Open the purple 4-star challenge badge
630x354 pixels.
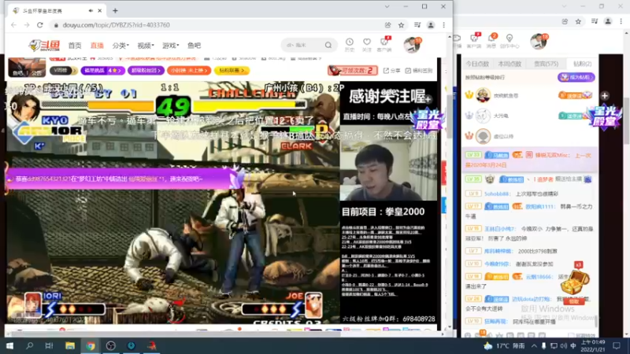(102, 70)
